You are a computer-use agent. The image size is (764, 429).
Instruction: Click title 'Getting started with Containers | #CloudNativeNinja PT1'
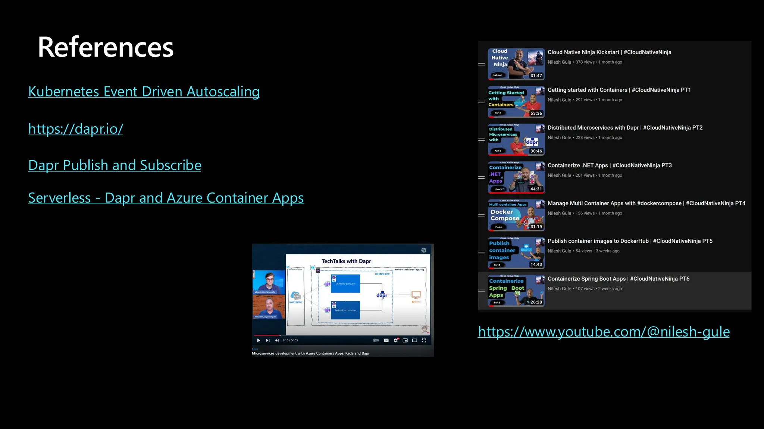coord(619,90)
